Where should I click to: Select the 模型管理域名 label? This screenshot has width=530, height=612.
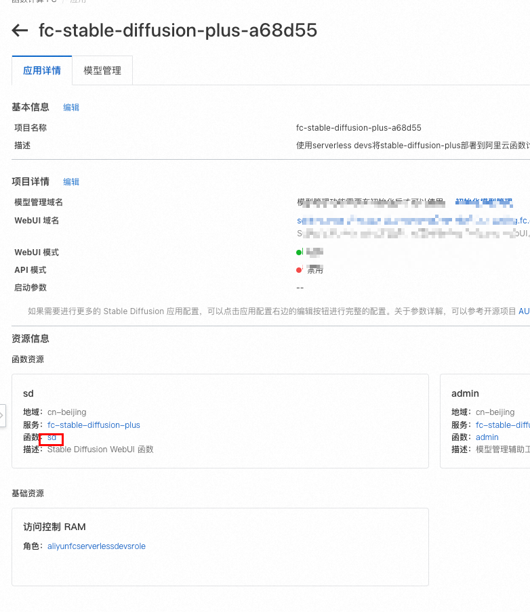coord(39,202)
